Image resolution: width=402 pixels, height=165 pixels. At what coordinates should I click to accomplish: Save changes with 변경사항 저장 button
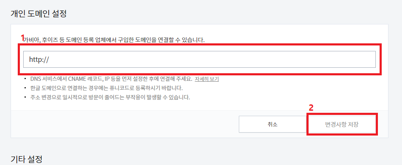click(x=342, y=125)
